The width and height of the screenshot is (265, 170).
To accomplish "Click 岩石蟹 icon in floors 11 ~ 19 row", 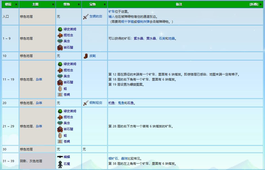I will tap(60, 82).
